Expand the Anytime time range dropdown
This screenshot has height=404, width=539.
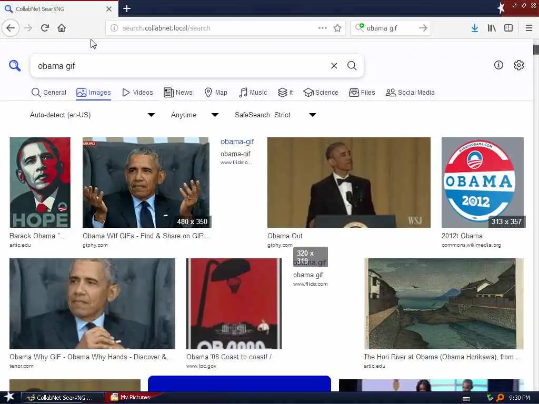pos(195,115)
